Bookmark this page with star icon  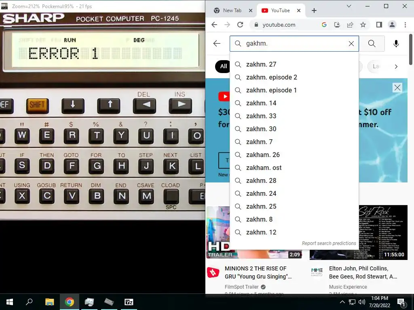pyautogui.click(x=363, y=25)
